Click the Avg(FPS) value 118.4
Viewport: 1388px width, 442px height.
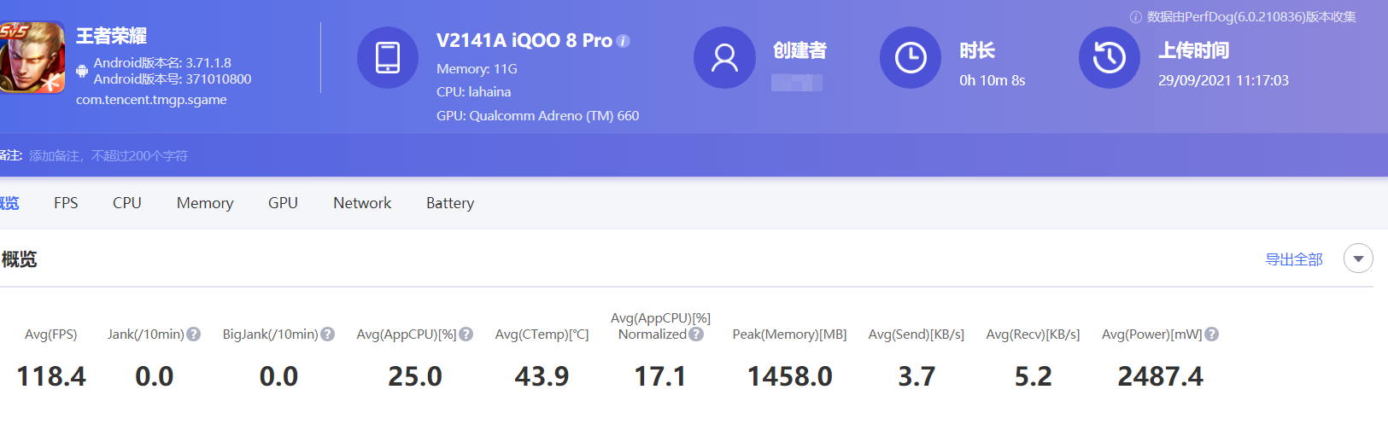click(x=51, y=376)
